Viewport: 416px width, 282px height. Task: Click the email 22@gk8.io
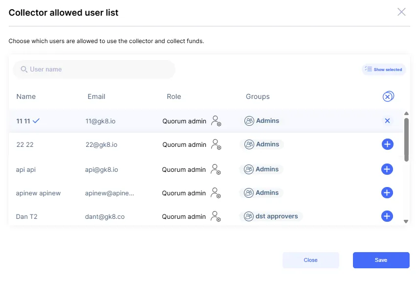pos(101,144)
